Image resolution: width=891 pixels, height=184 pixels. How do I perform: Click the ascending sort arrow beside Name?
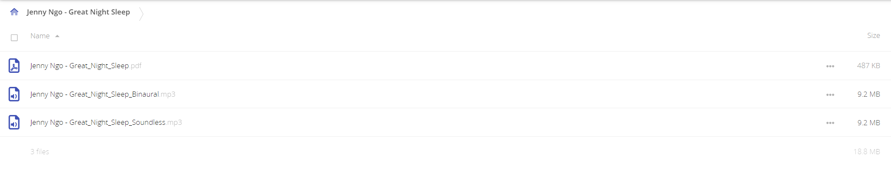click(x=57, y=36)
